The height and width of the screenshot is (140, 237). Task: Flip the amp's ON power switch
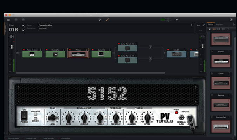click(24, 114)
